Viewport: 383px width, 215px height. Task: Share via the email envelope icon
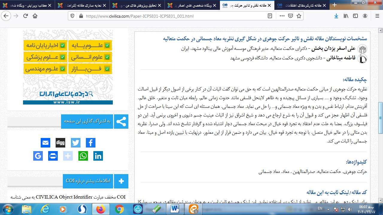tap(45, 143)
